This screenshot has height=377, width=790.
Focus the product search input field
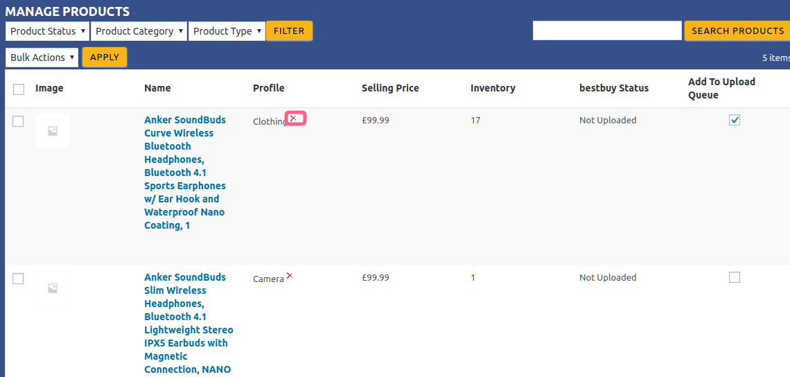point(607,30)
